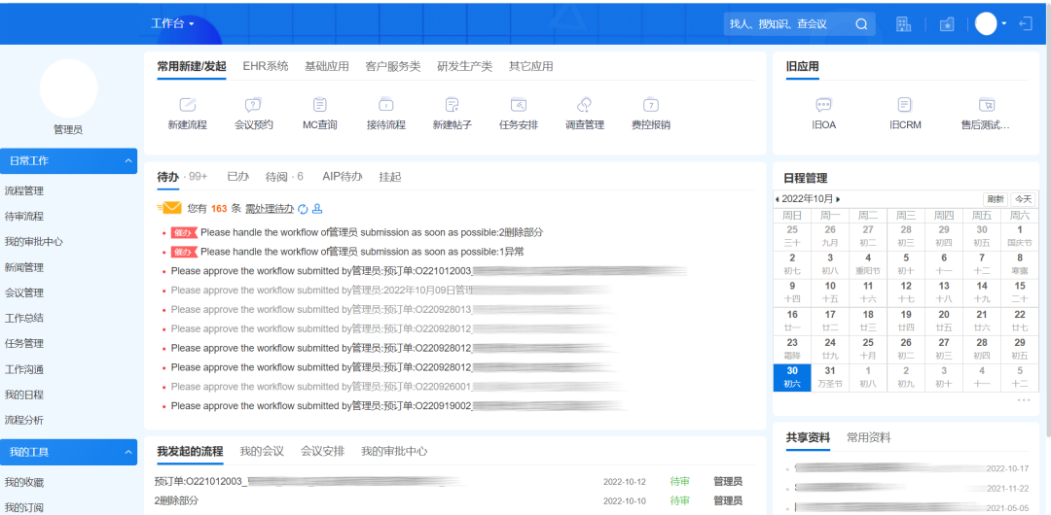The height and width of the screenshot is (515, 1051).
Task: Launch the 旧CRM application icon
Action: point(904,105)
